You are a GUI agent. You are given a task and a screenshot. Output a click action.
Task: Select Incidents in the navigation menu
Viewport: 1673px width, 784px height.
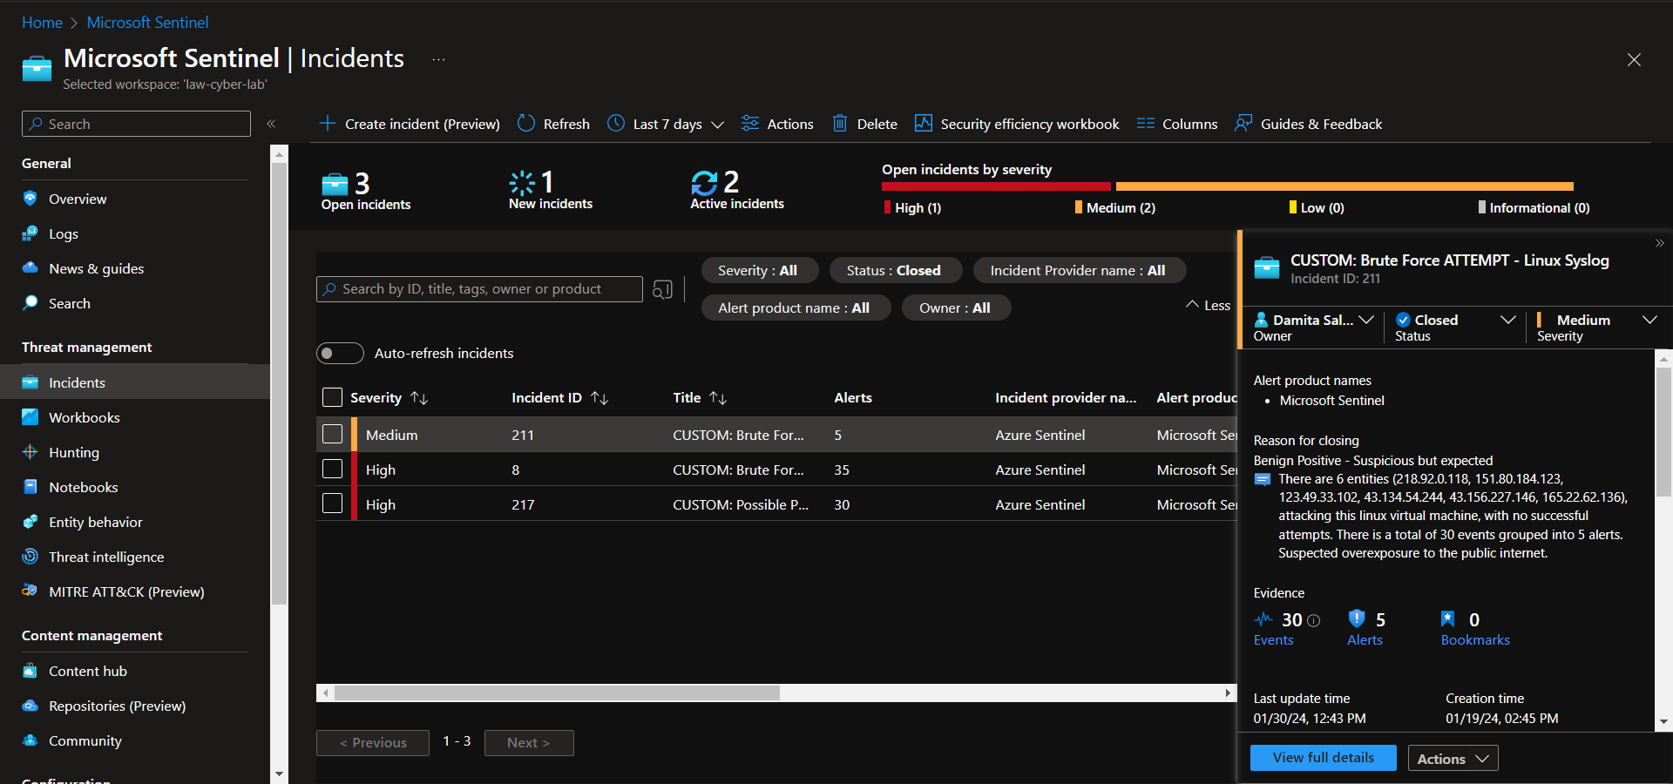[135, 382]
